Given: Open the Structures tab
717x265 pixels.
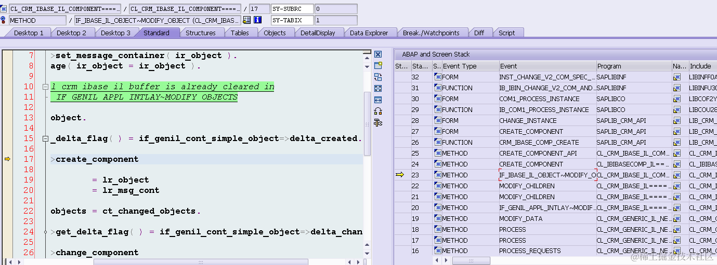Looking at the screenshot, I should (201, 33).
